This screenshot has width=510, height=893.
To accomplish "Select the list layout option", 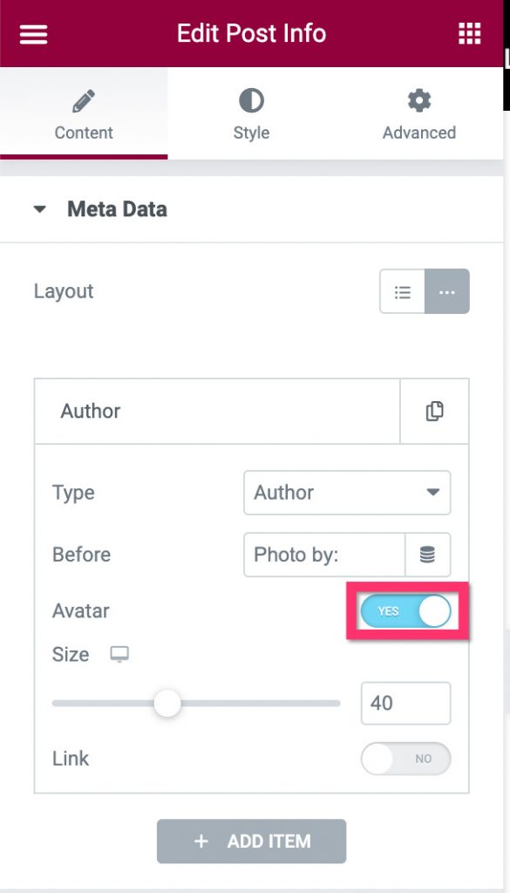I will click(403, 291).
